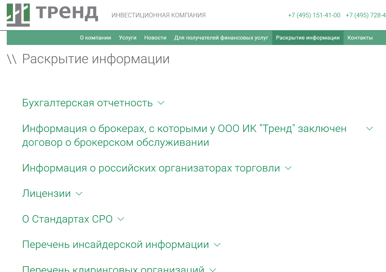Call phone number +7 (495) 151-41-00
This screenshot has width=386, height=272.
tap(314, 15)
